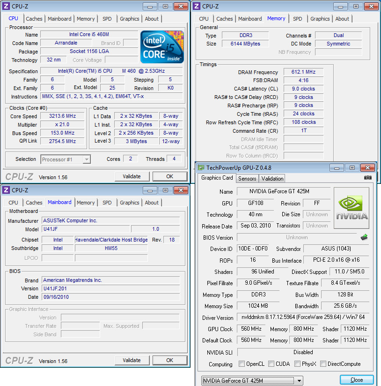Open CPU tab in the Mainboard CPU-Z window
This screenshot has height=386, width=381.
click(13, 203)
